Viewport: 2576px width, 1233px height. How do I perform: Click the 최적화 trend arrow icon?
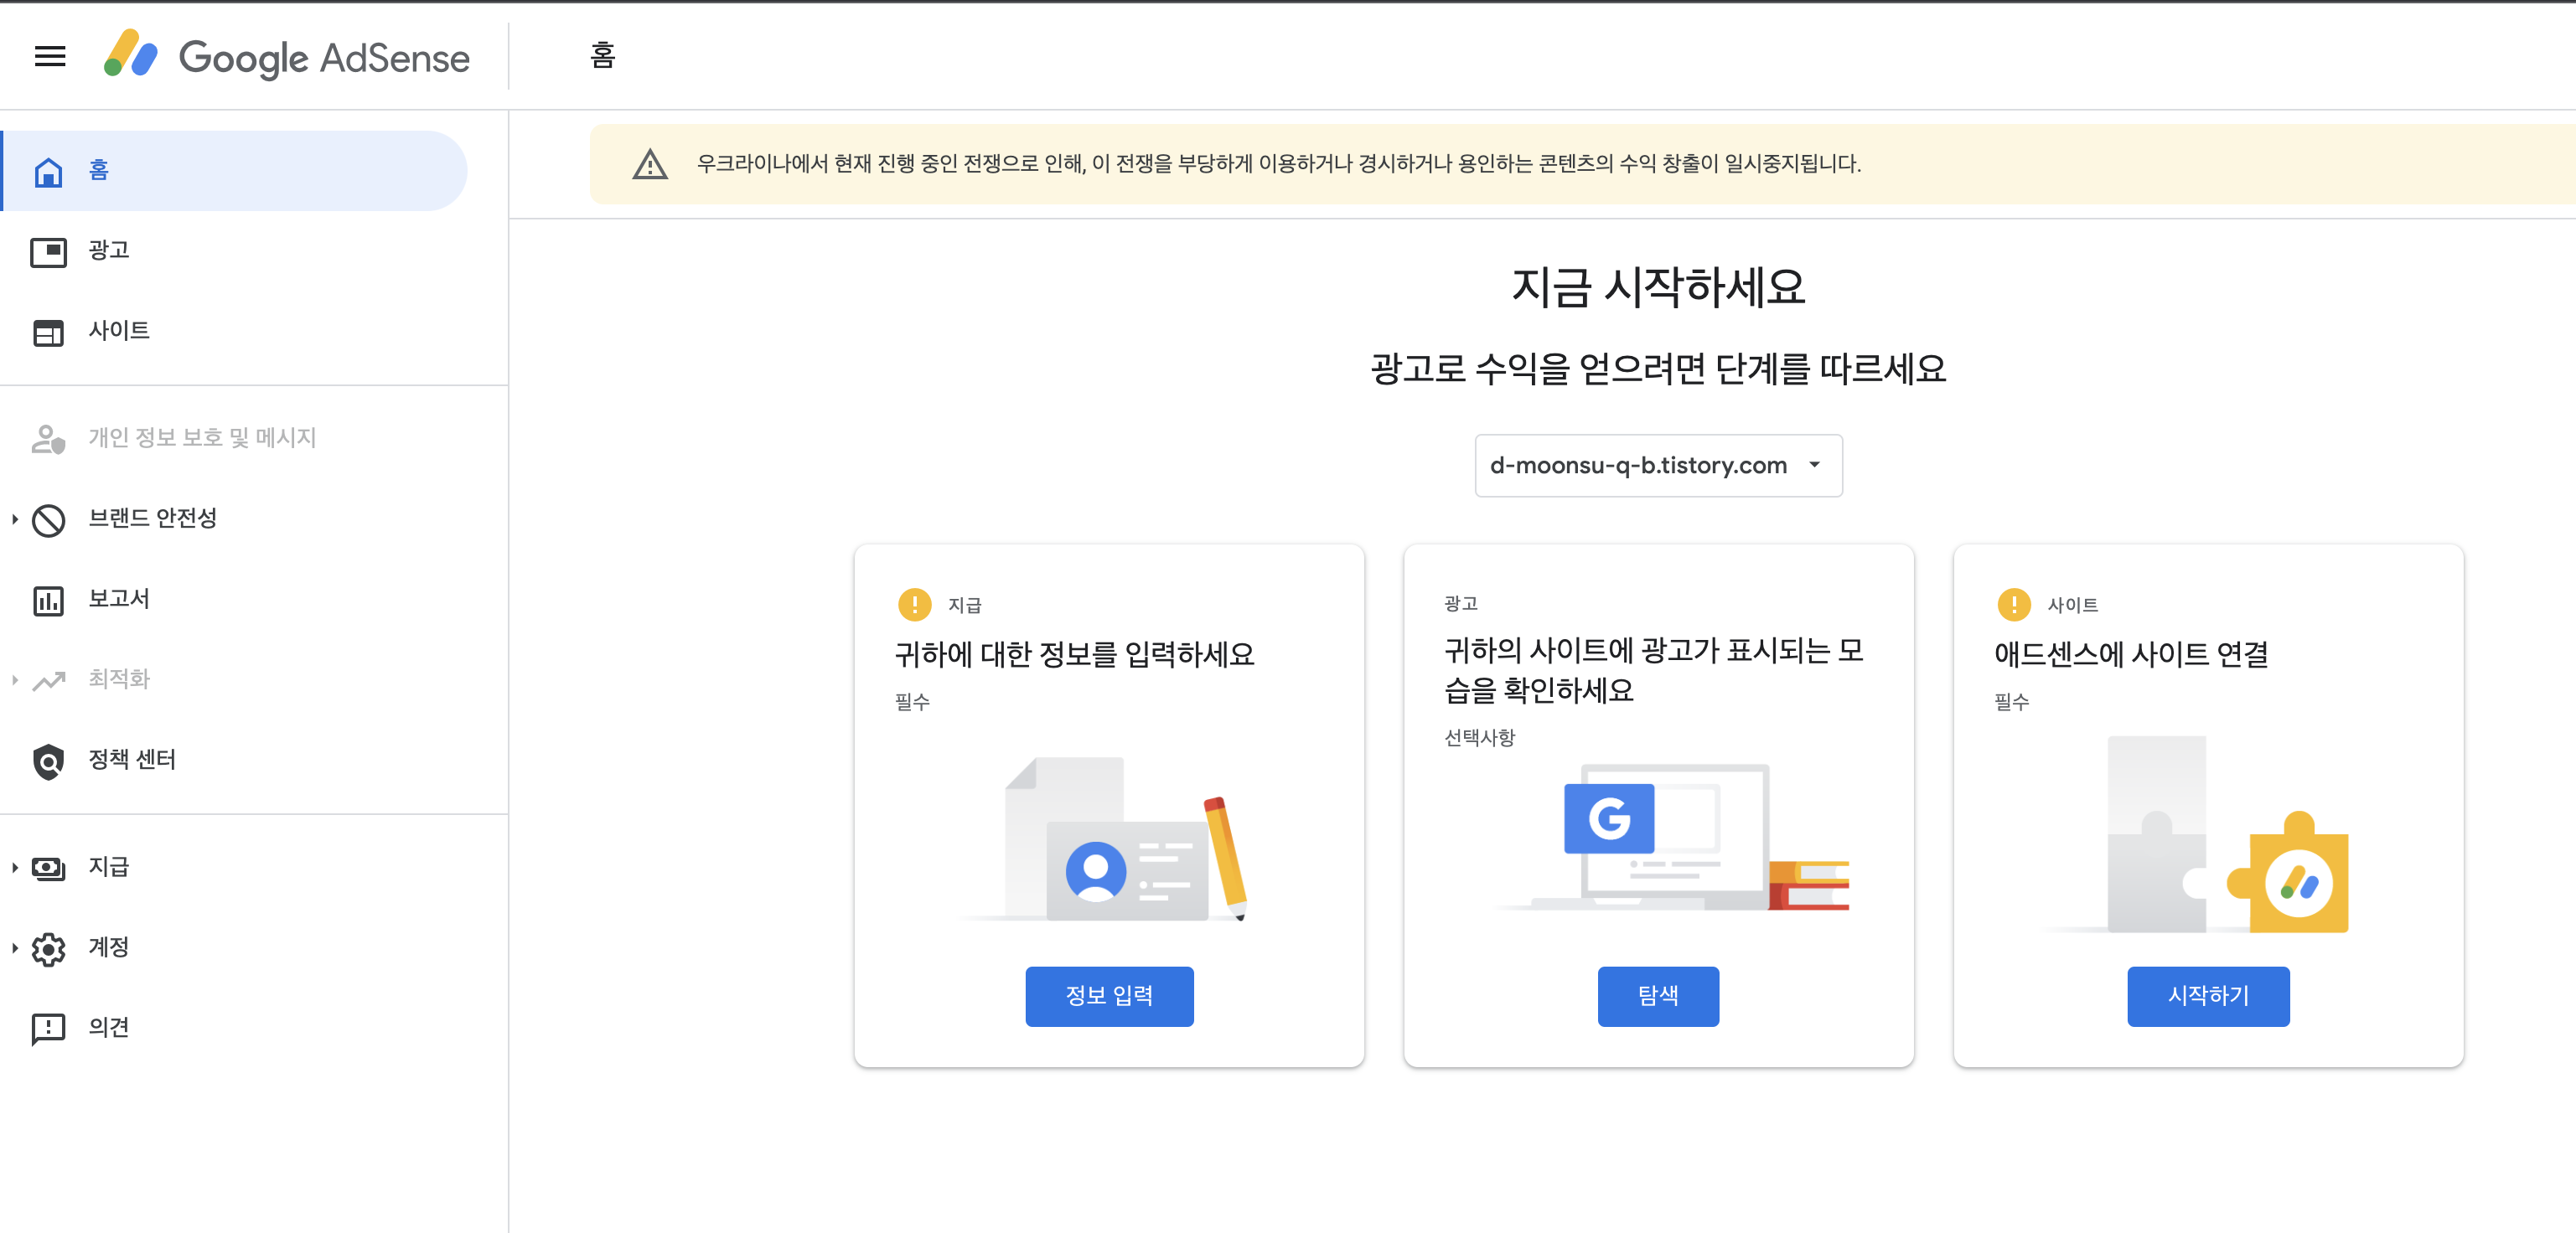point(48,680)
